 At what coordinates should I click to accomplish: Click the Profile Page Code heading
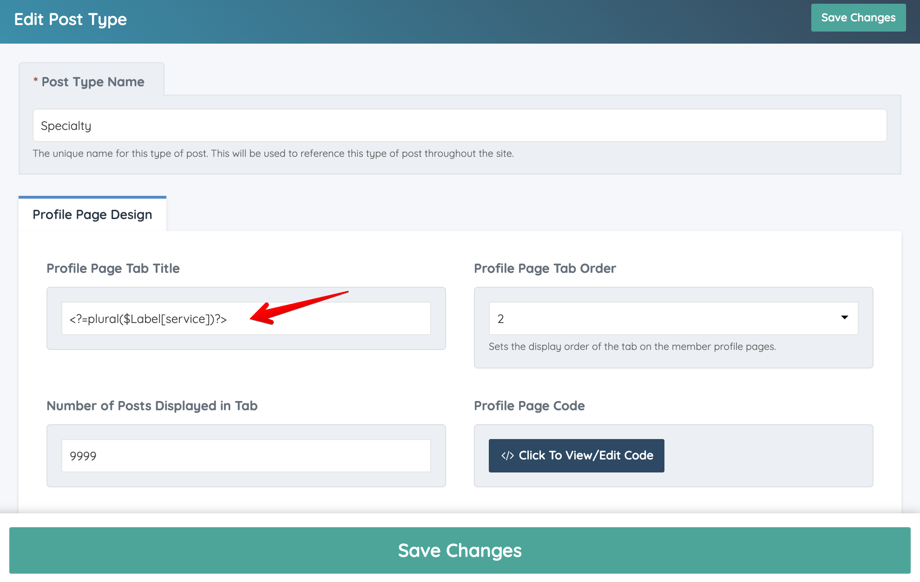pos(529,406)
